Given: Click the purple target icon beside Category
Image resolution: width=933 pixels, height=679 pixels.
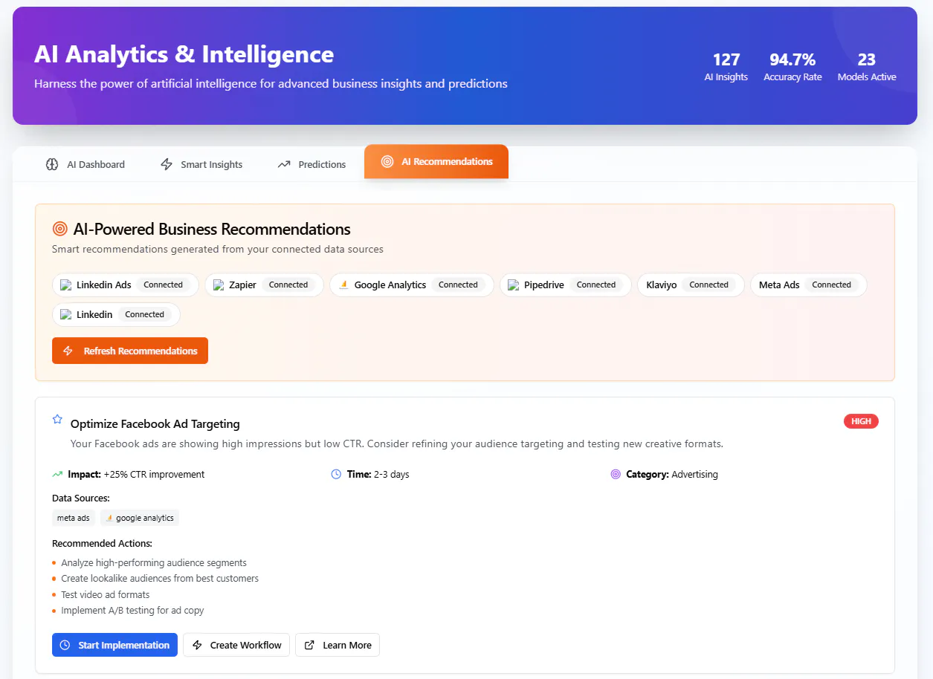Looking at the screenshot, I should pyautogui.click(x=616, y=474).
